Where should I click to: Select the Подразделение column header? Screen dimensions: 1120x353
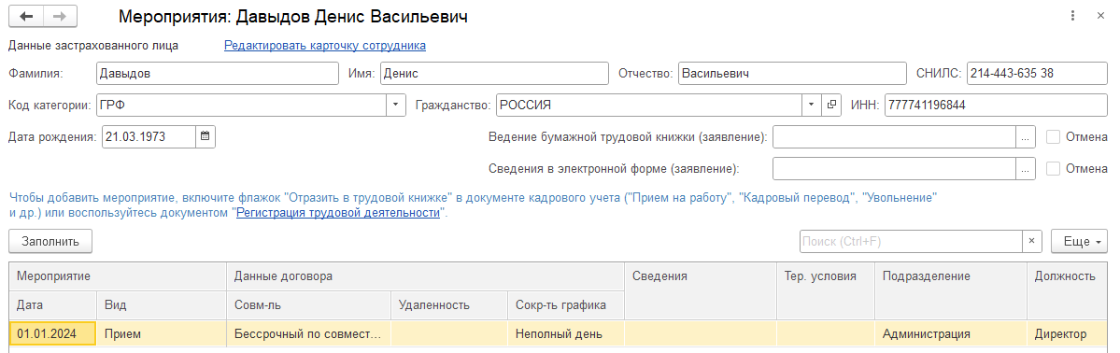pyautogui.click(x=926, y=276)
